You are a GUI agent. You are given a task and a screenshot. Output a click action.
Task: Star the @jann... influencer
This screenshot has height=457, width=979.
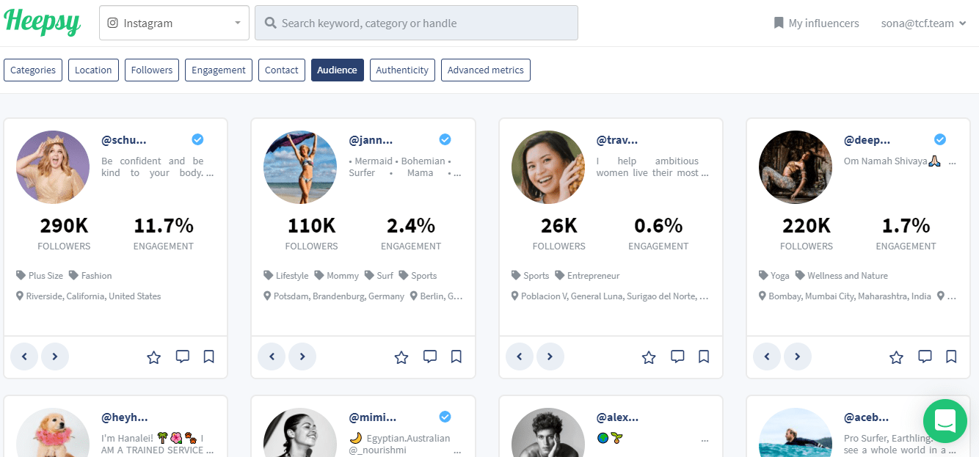point(401,357)
